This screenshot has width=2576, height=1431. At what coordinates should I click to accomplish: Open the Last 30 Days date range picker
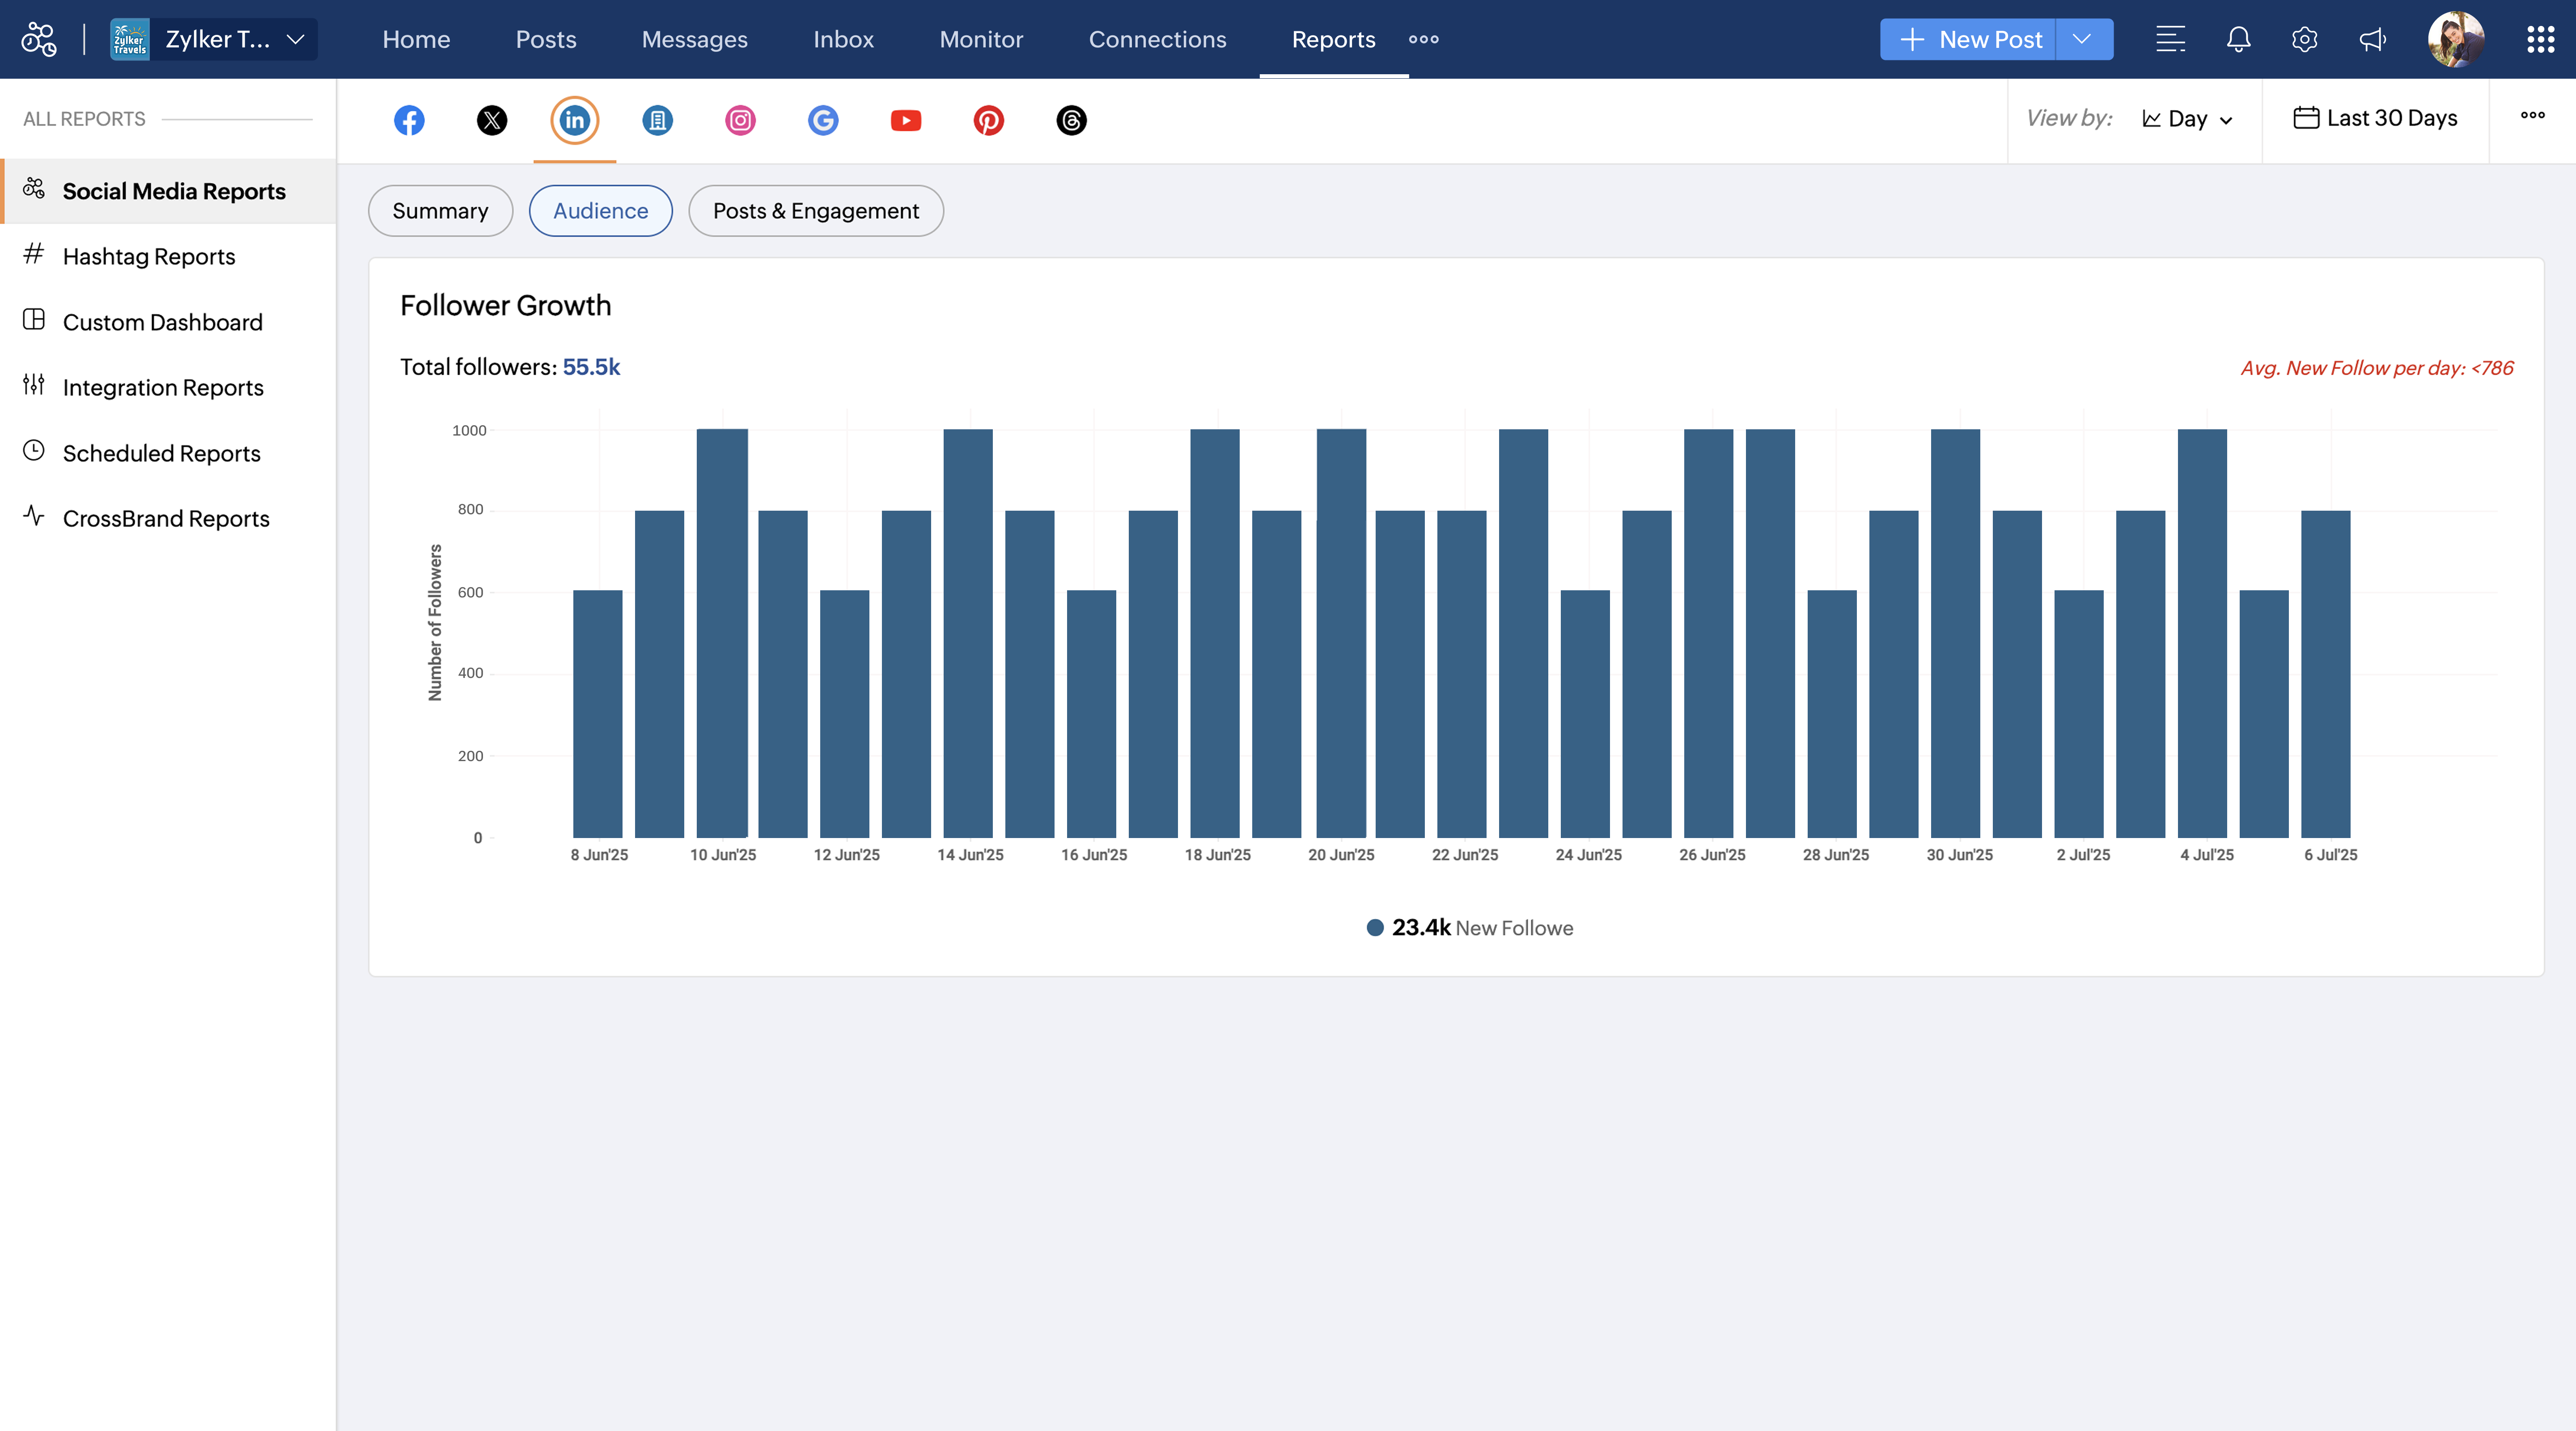(x=2376, y=118)
